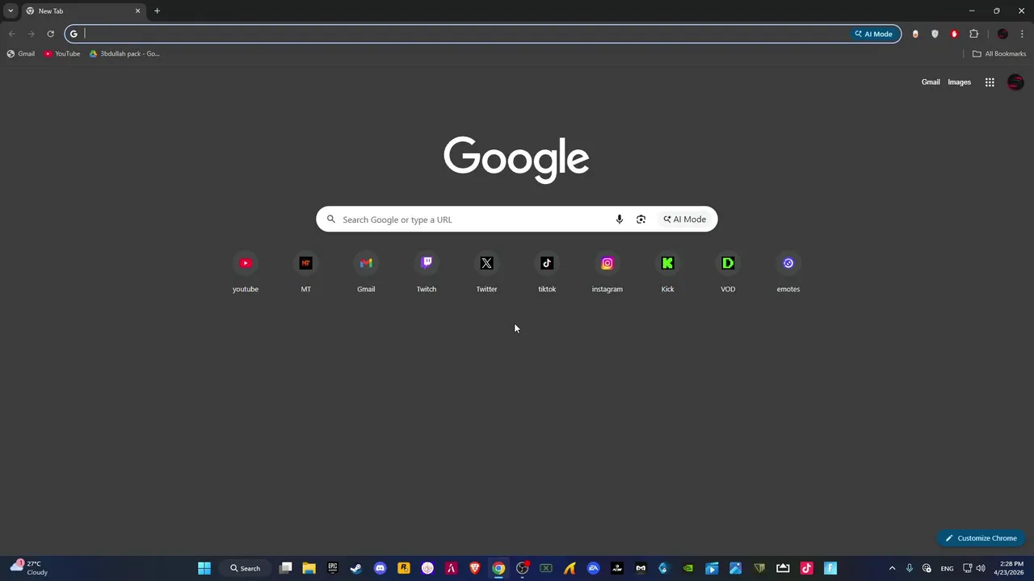The width and height of the screenshot is (1034, 581).
Task: Click Customize Chrome
Action: (981, 538)
